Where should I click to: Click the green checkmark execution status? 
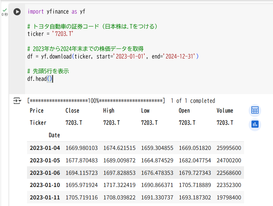click(5, 10)
